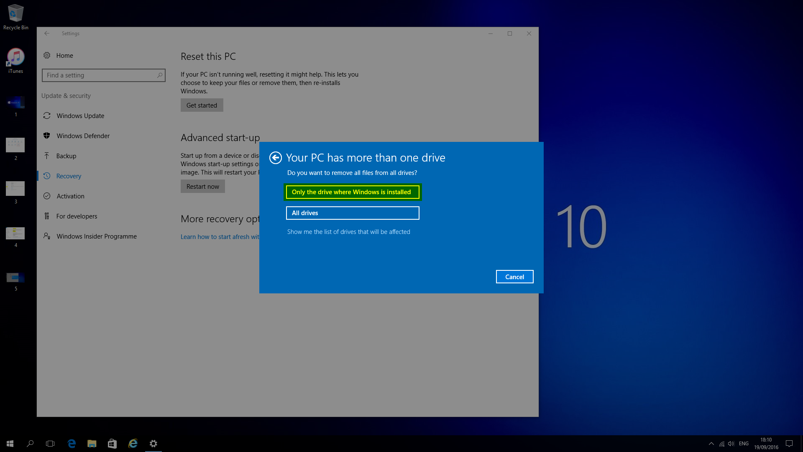
Task: Click ENG language indicator in tray
Action: click(744, 444)
